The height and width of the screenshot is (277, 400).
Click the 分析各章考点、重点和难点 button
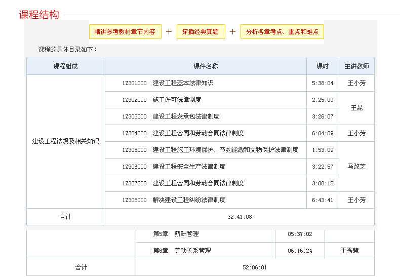pos(282,31)
